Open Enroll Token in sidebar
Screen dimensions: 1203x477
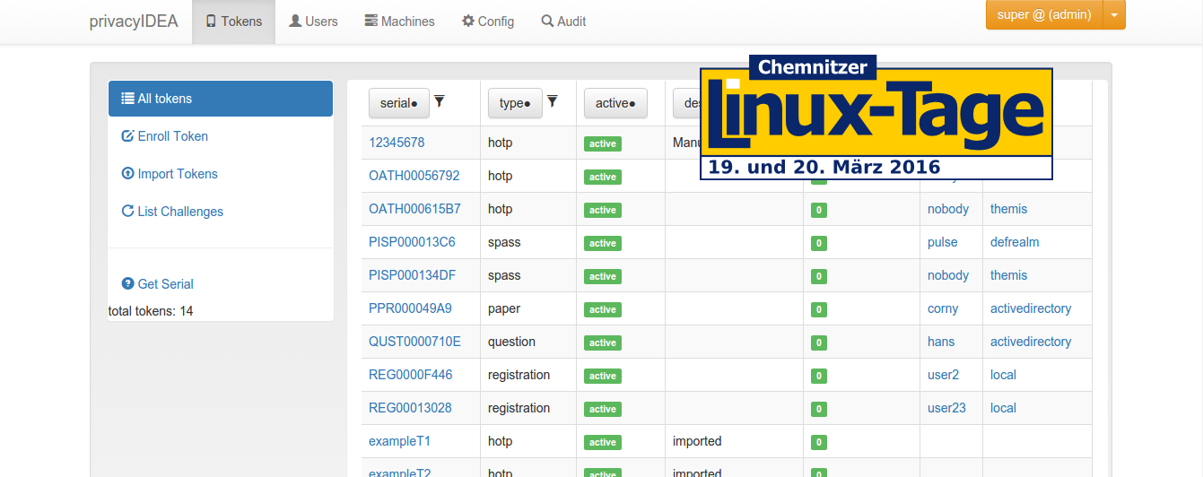pos(165,136)
